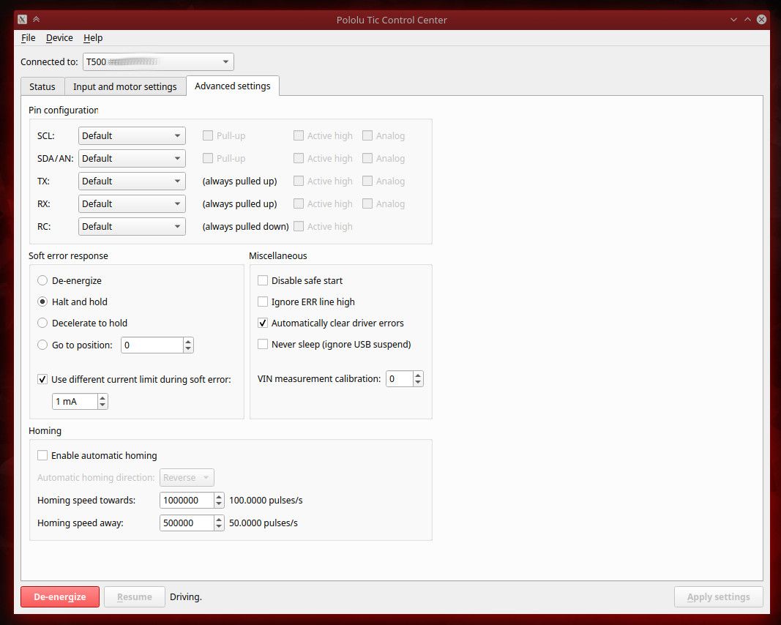Open the RC pin function dropdown
This screenshot has width=781, height=625.
point(132,226)
